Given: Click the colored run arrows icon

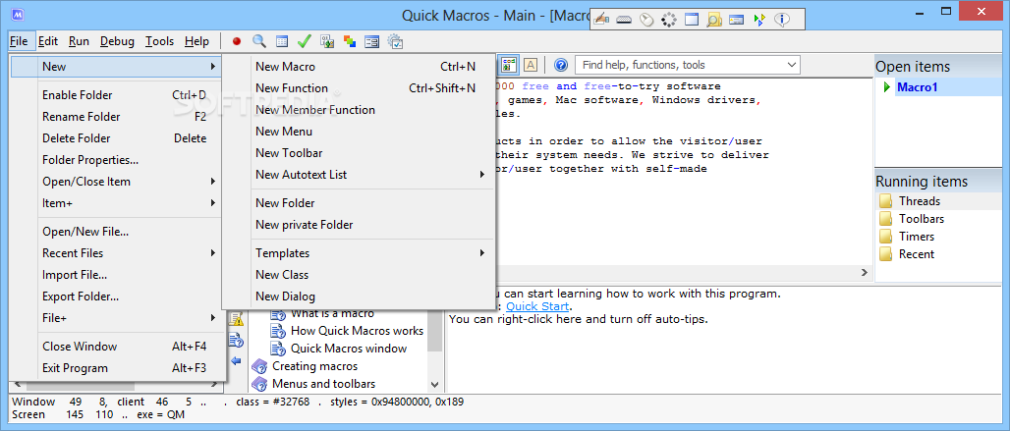Looking at the screenshot, I should click(x=758, y=20).
